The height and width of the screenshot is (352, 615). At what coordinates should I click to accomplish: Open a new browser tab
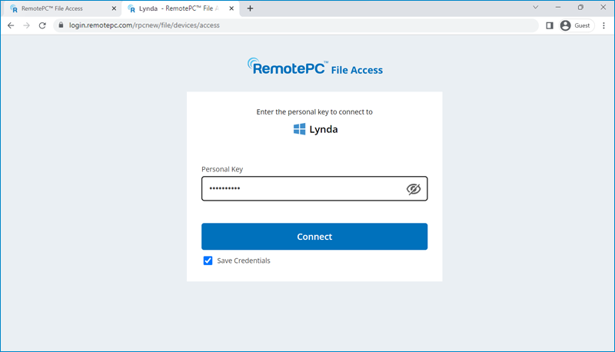pyautogui.click(x=250, y=8)
